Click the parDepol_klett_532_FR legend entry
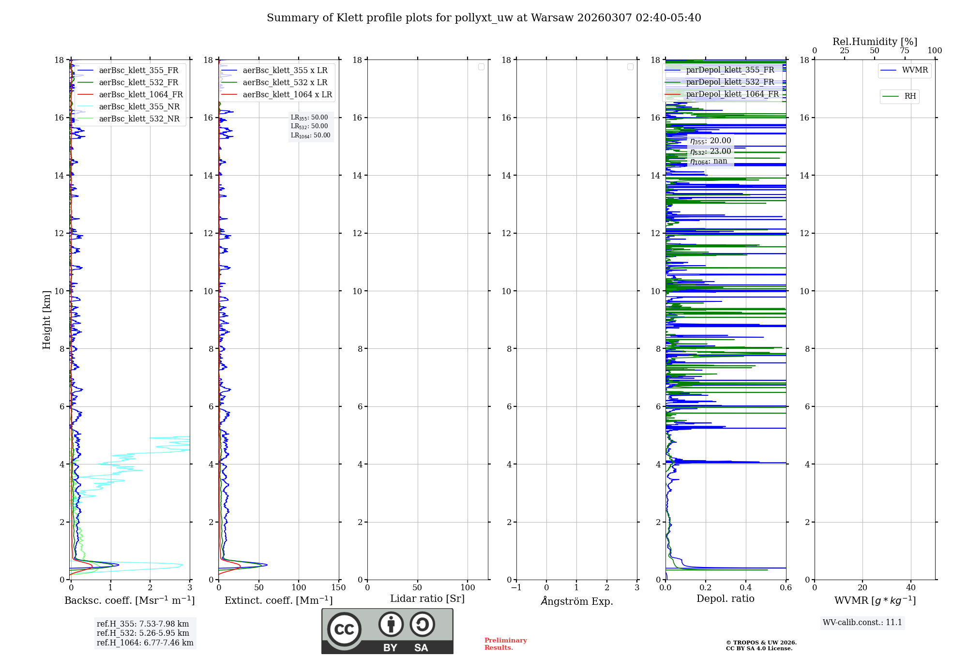Image resolution: width=968 pixels, height=658 pixels. coord(730,82)
